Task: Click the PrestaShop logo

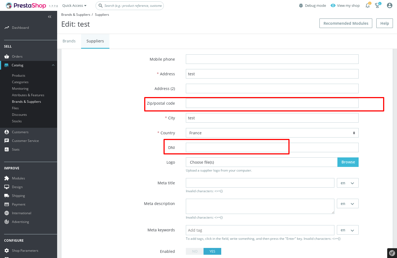Action: point(26,5)
